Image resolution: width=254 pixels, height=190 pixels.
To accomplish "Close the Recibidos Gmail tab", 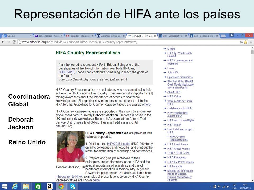I will 93,36.
